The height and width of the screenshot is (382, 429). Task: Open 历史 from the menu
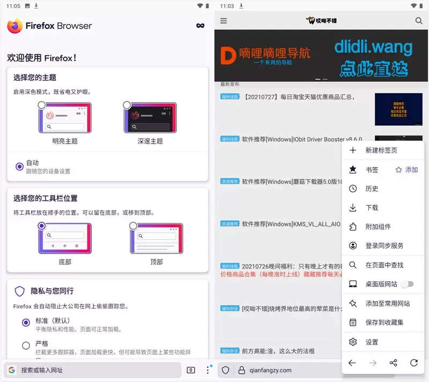click(x=383, y=189)
